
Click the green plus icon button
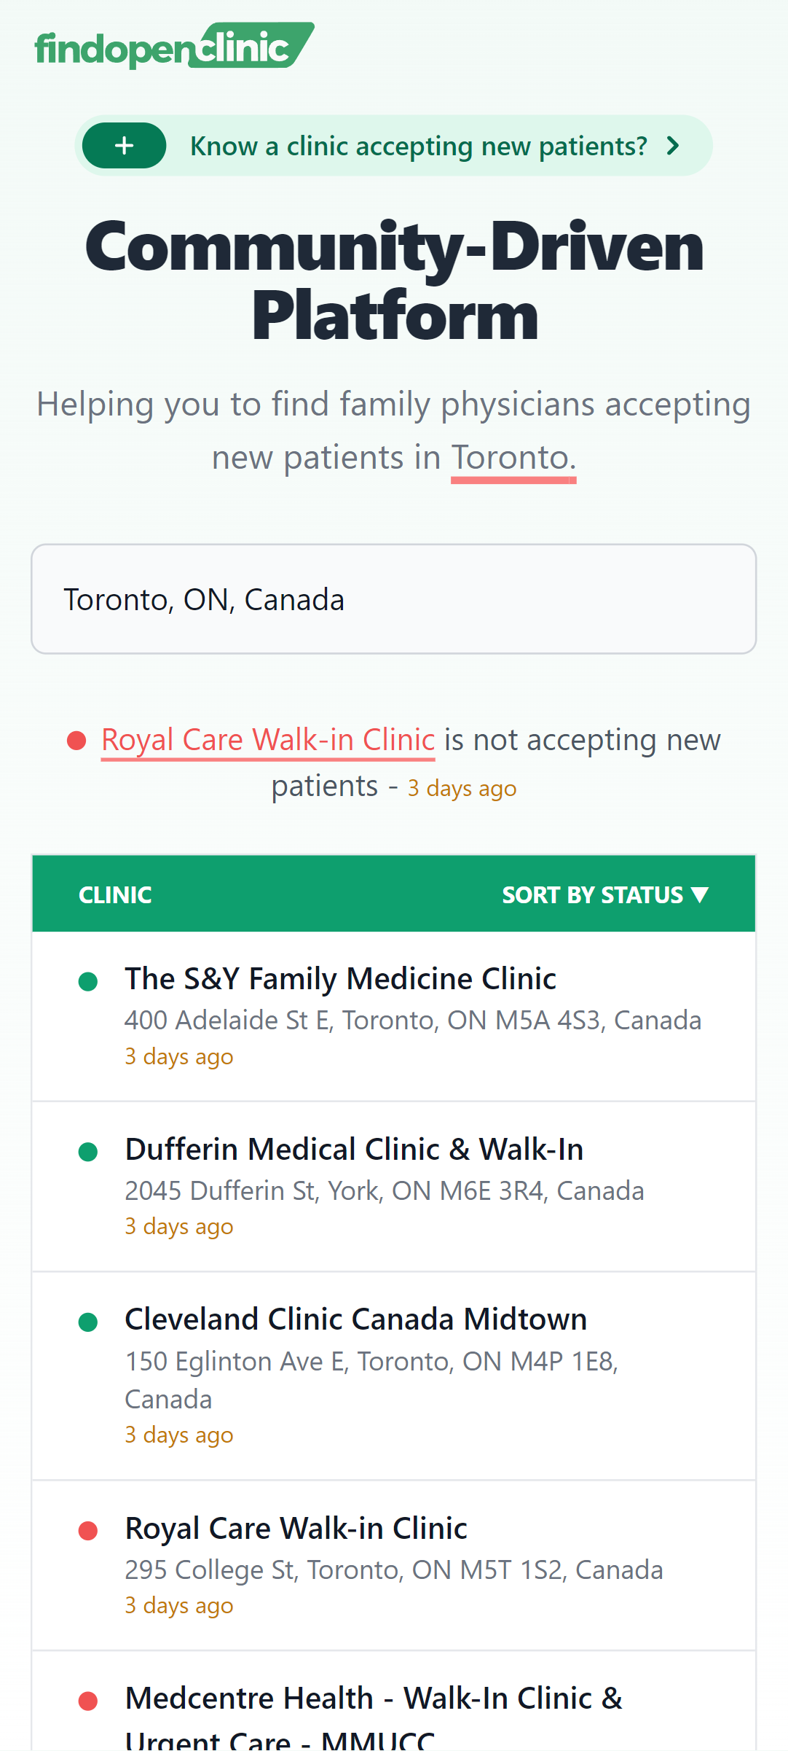(x=125, y=146)
